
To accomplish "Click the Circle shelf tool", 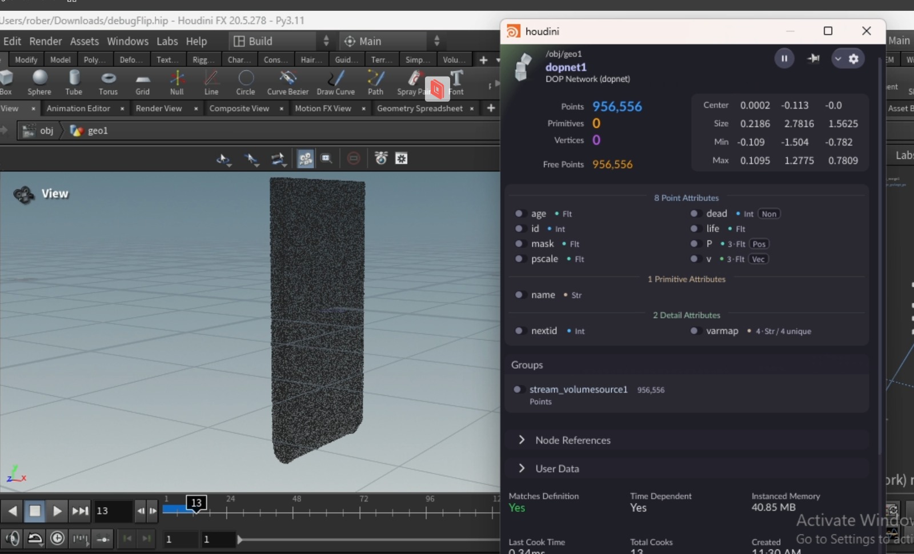I will click(246, 82).
